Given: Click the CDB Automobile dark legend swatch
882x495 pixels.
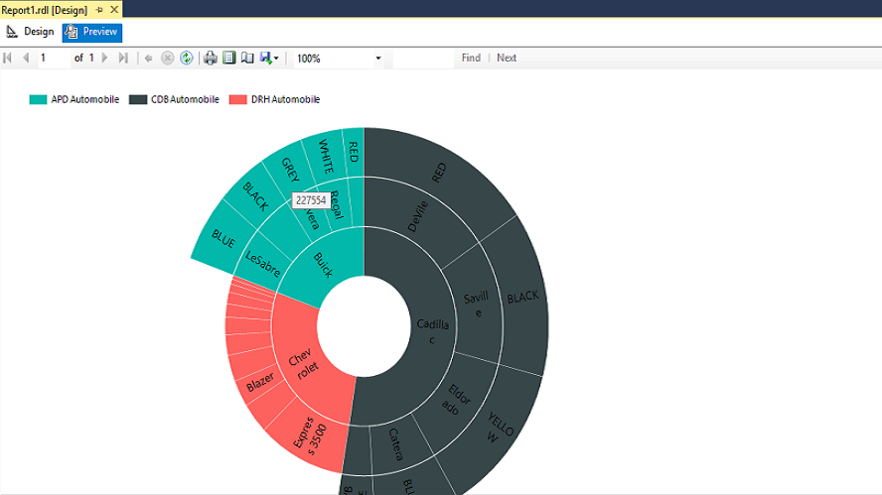Looking at the screenshot, I should pyautogui.click(x=138, y=99).
